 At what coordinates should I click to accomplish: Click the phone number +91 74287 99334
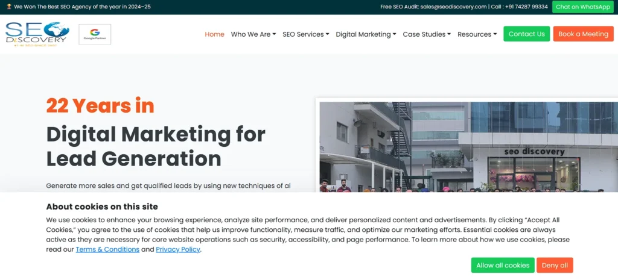[x=526, y=7]
